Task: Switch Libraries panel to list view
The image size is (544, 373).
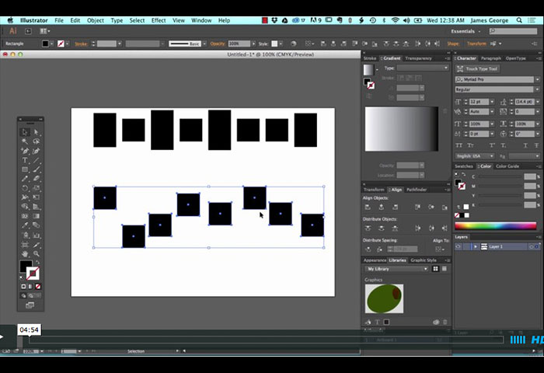Action: pos(445,269)
